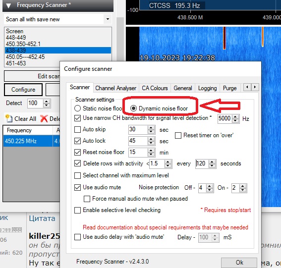Enable the Auto skip checkbox
Image resolution: width=281 pixels, height=268 pixels.
[x=77, y=129]
